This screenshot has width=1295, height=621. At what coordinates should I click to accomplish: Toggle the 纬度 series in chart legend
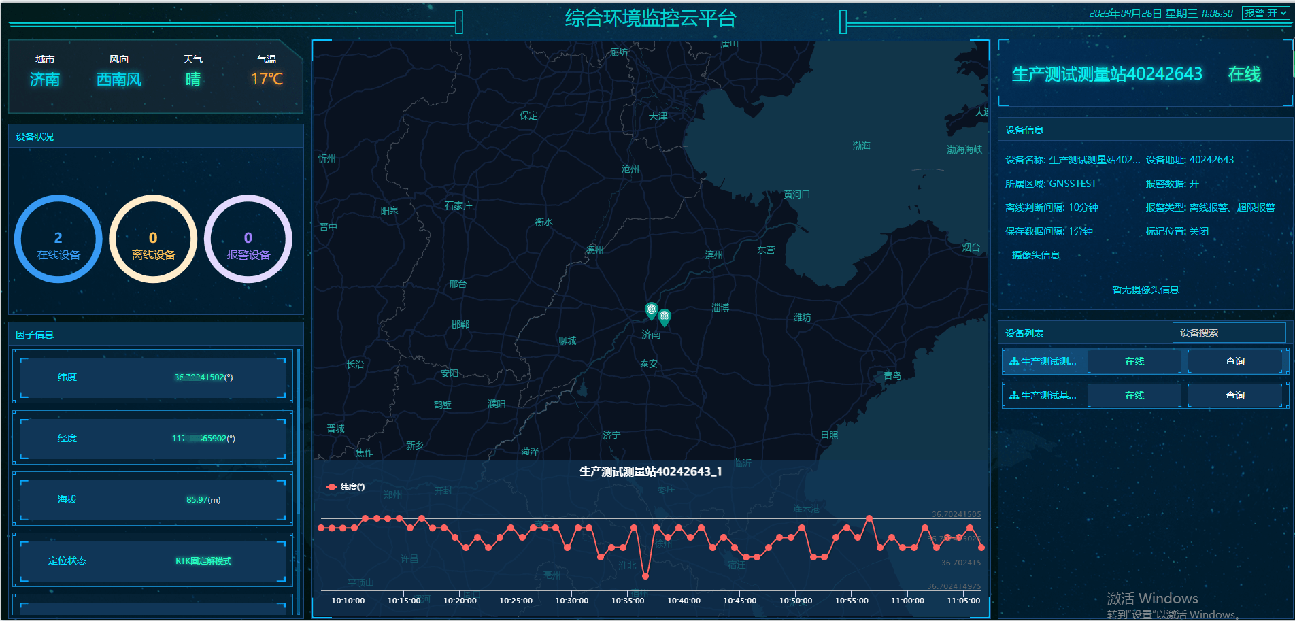tap(346, 487)
